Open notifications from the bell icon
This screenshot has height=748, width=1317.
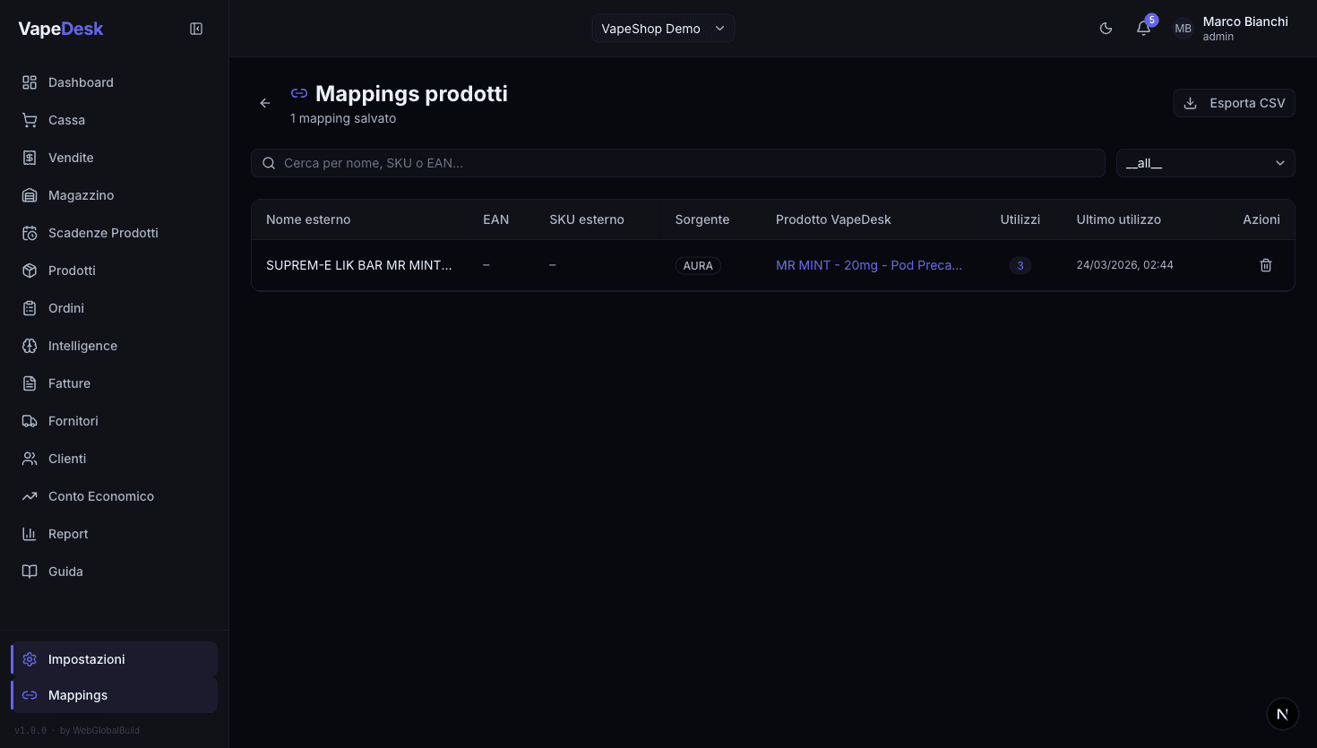[1143, 28]
